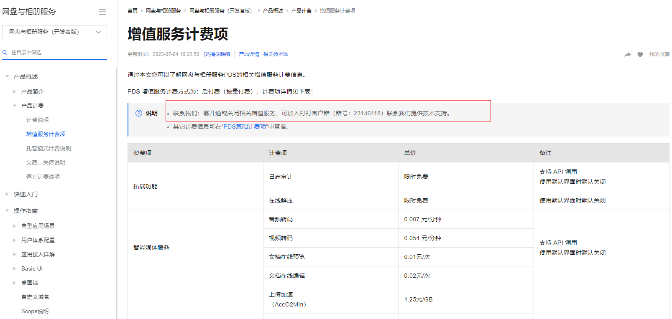The width and height of the screenshot is (672, 319).
Task: Click the 日志审计 table cell
Action: 331,177
